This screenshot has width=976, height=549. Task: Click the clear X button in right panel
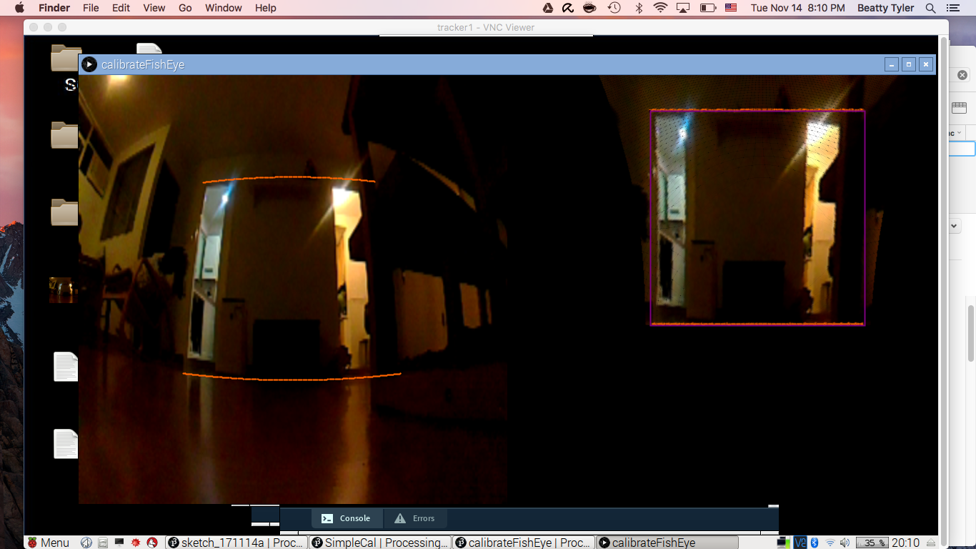(962, 75)
